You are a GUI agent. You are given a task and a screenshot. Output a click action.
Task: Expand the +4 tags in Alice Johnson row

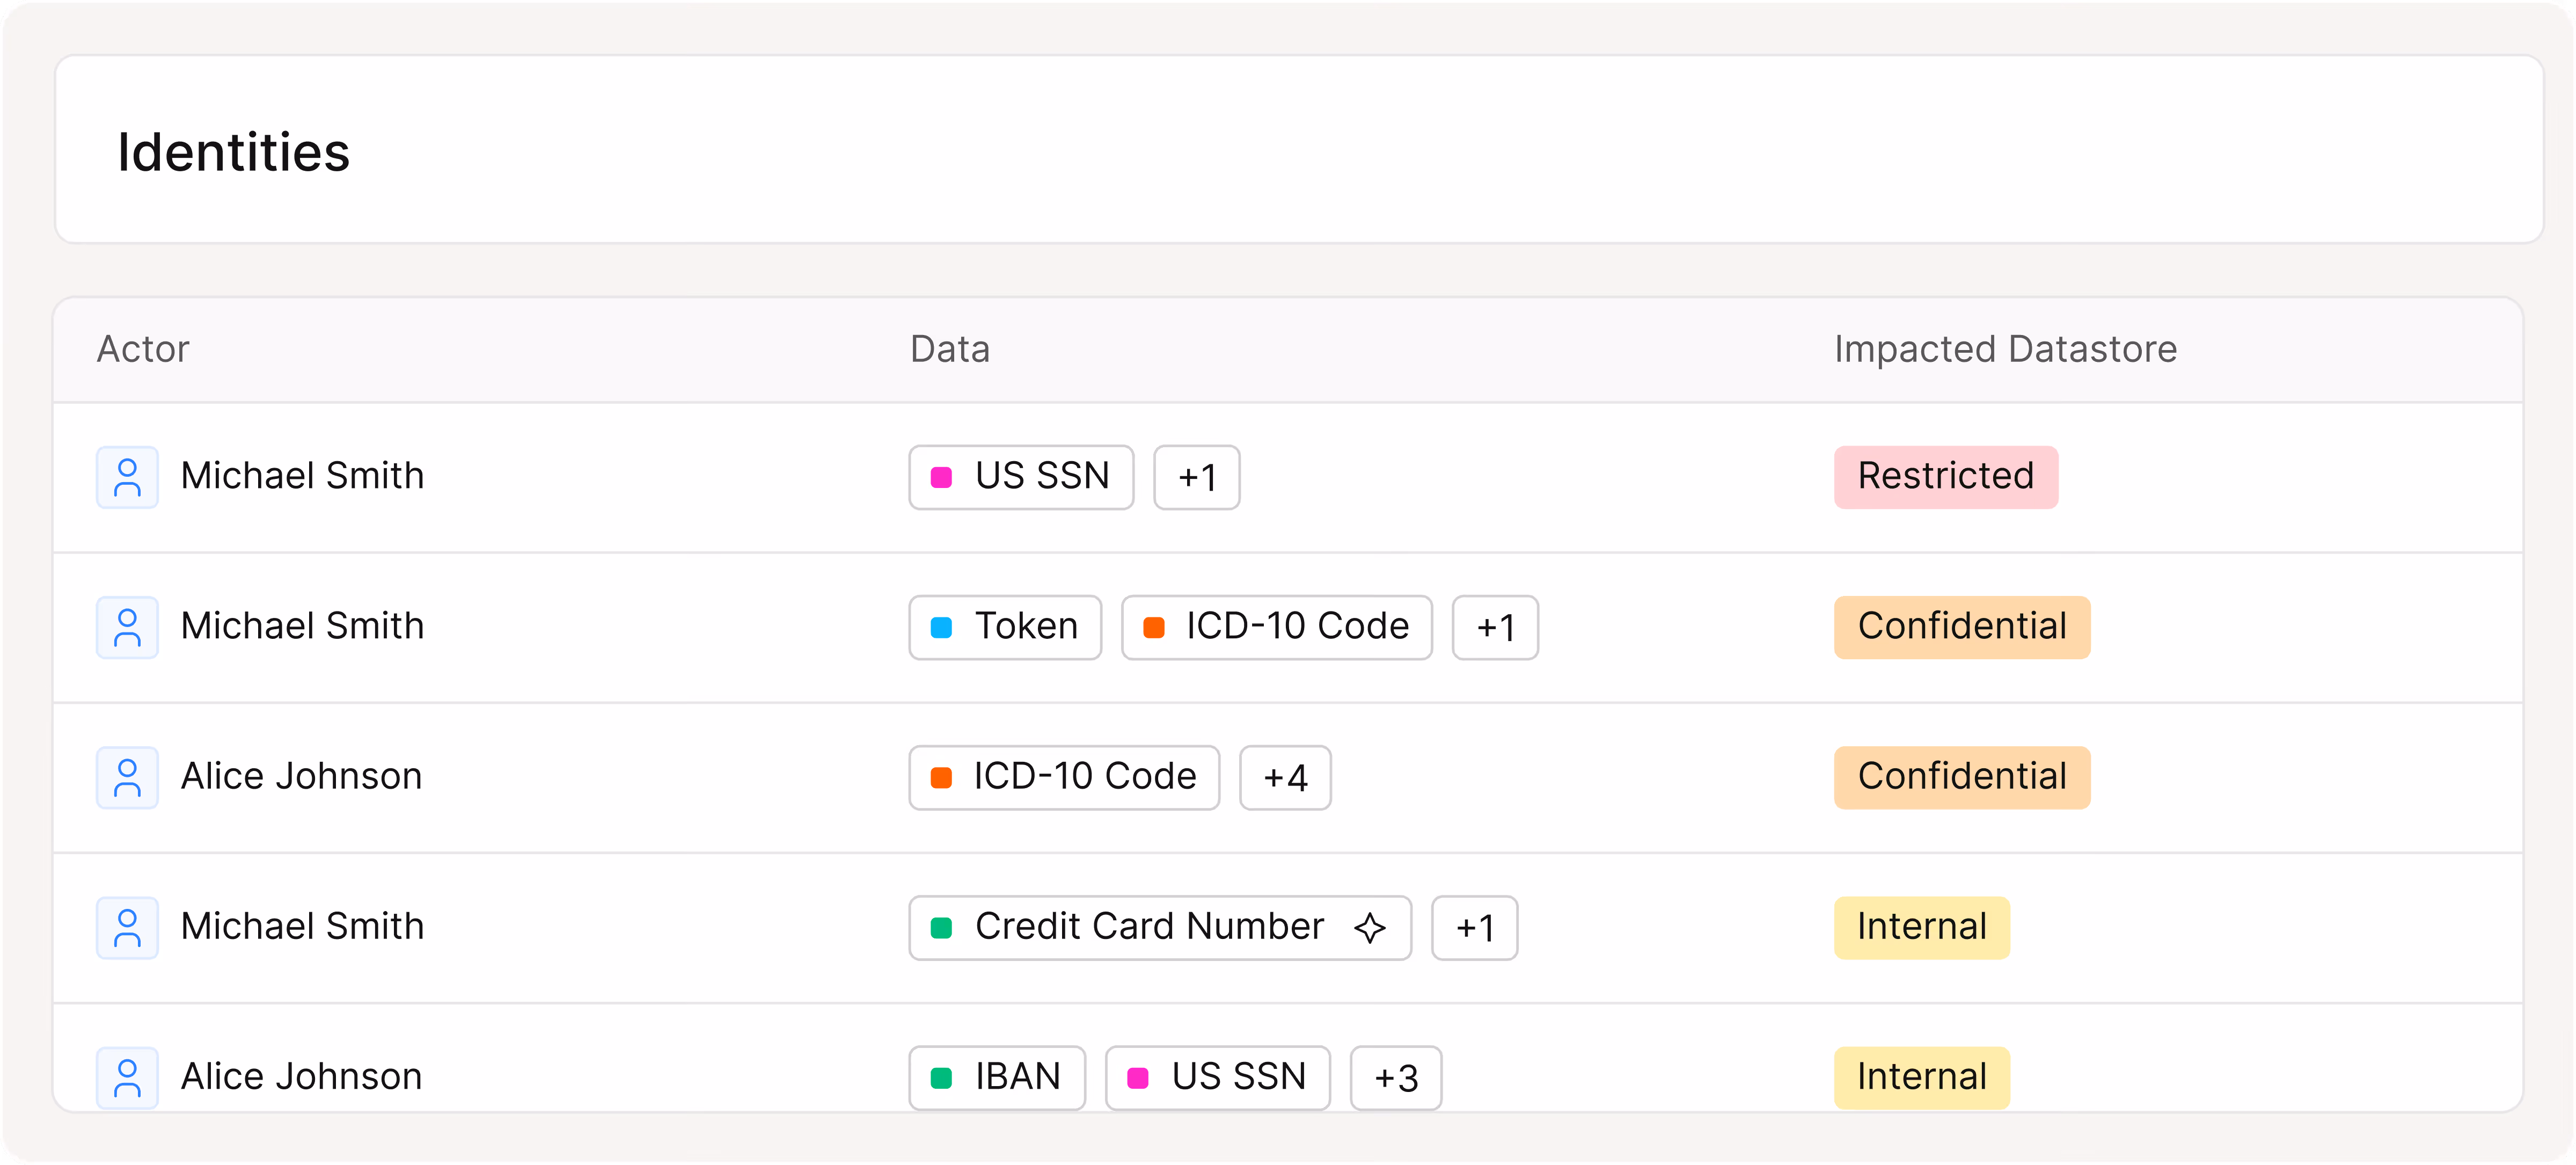coord(1284,777)
